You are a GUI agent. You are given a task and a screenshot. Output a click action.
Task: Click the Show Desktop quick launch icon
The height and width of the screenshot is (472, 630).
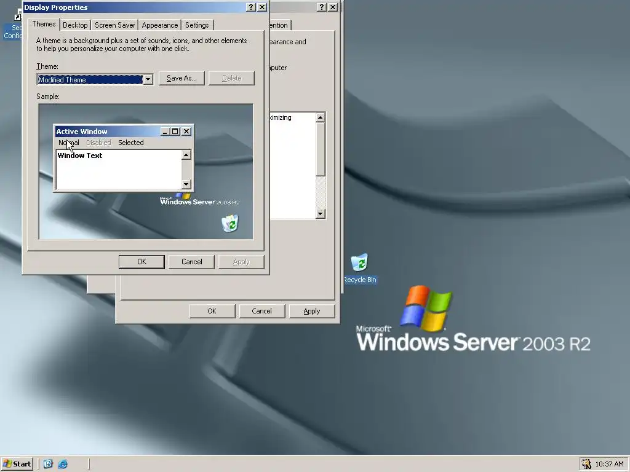pyautogui.click(x=48, y=464)
